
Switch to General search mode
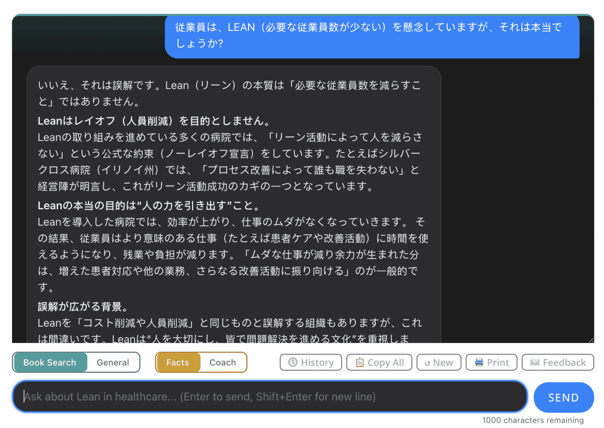pos(113,362)
